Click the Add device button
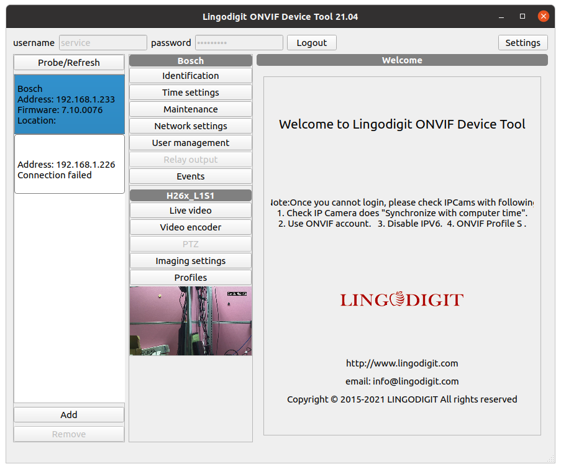This screenshot has width=561, height=469. coord(69,414)
